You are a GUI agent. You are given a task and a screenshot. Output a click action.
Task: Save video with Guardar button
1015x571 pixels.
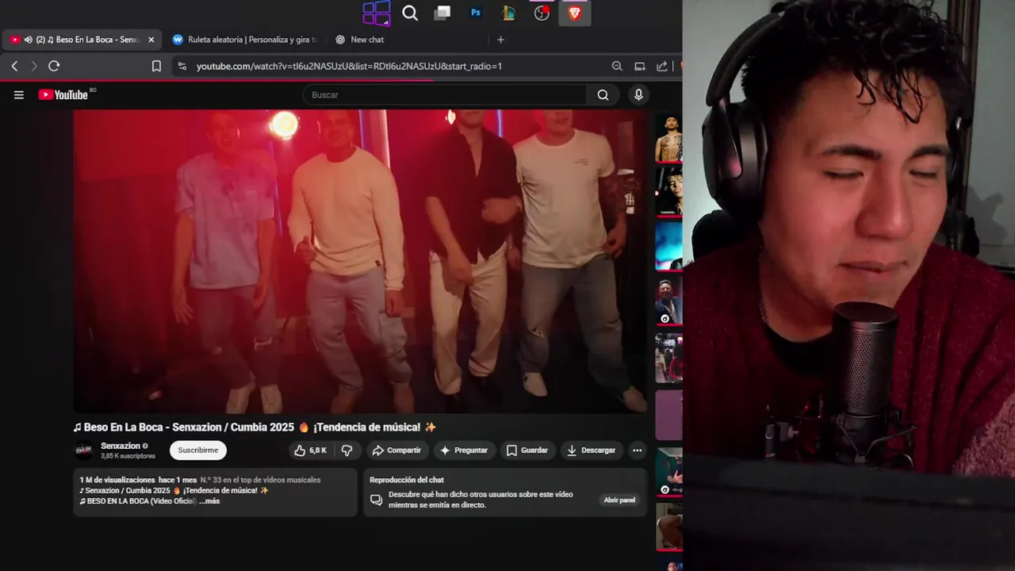(527, 450)
